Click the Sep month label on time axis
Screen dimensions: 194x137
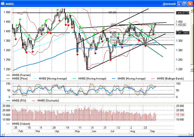click(153, 131)
